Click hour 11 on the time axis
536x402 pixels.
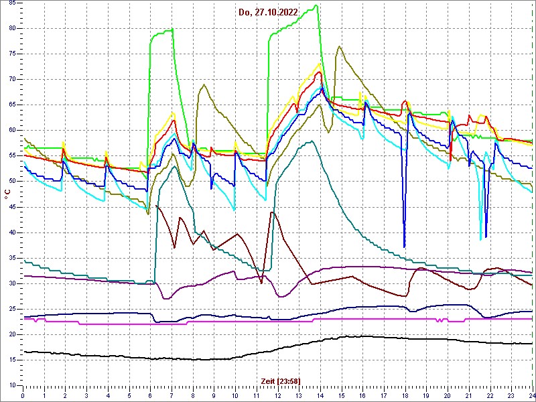point(257,395)
